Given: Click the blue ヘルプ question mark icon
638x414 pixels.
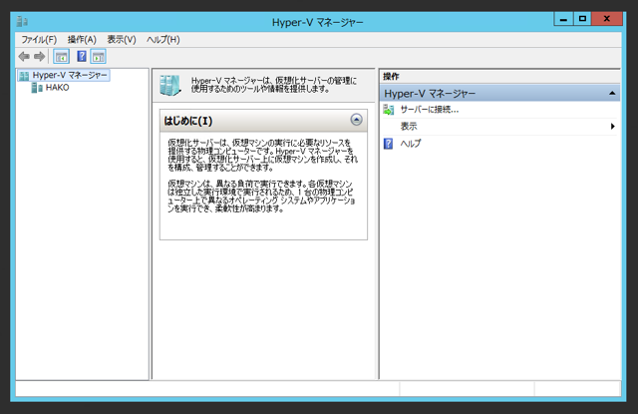Looking at the screenshot, I should [389, 144].
